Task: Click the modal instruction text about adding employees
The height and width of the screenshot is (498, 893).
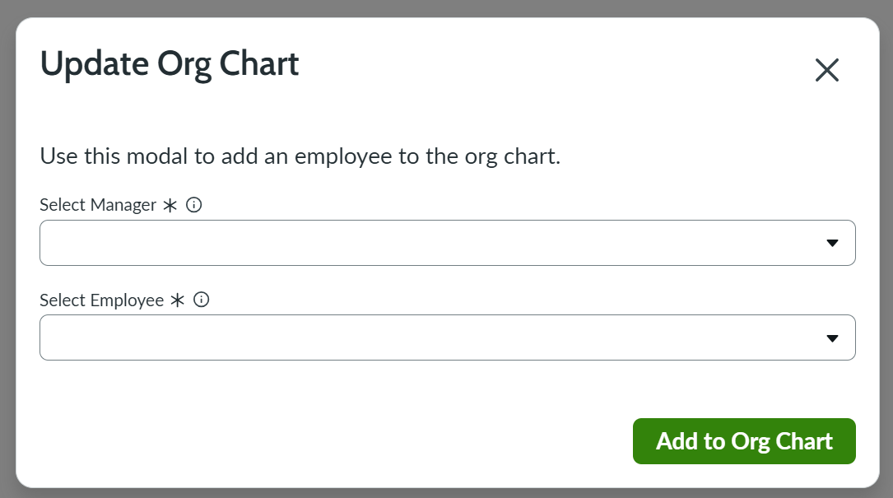Action: [x=300, y=156]
